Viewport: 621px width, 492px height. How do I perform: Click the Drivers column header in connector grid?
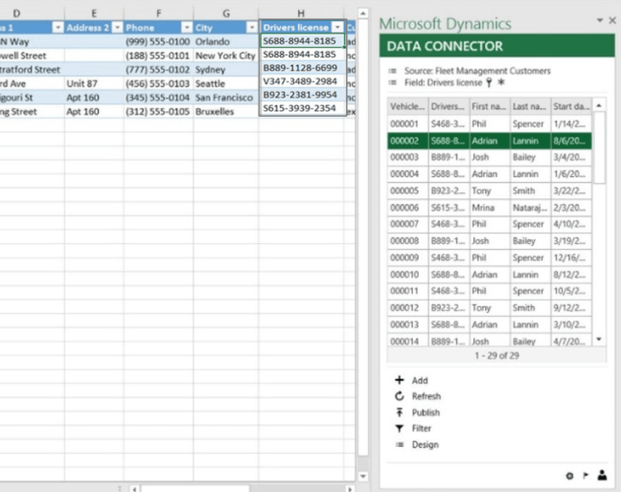pos(448,106)
